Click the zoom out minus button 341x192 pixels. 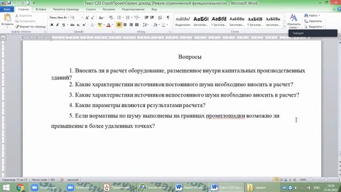[310, 180]
